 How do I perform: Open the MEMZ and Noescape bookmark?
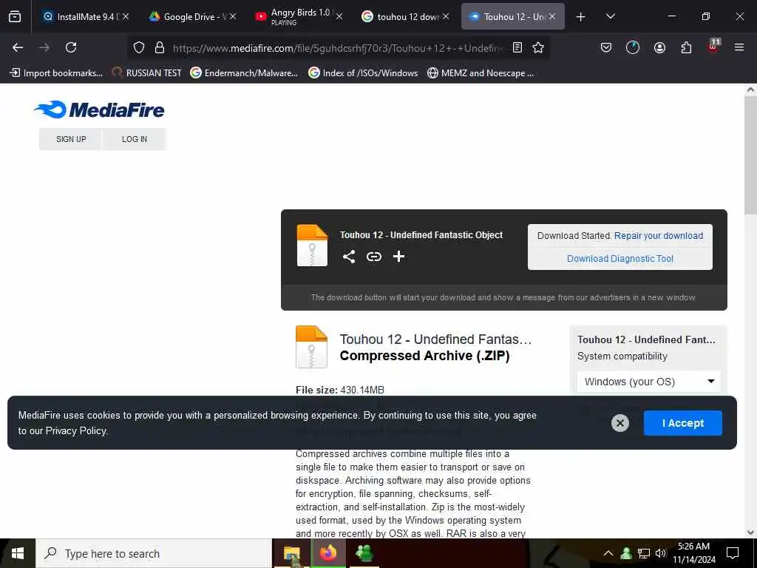(481, 73)
